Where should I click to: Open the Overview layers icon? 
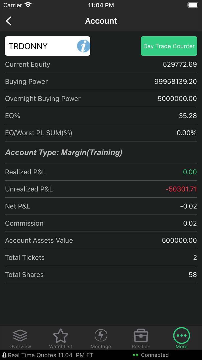[20, 336]
